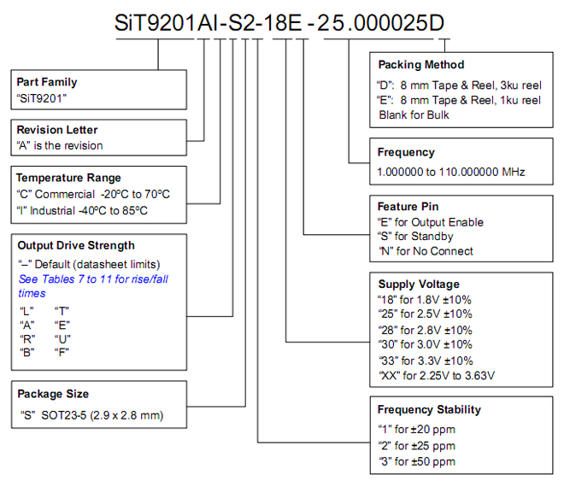Click the "I" Industrial -40°C to 85°C line

tap(82, 210)
